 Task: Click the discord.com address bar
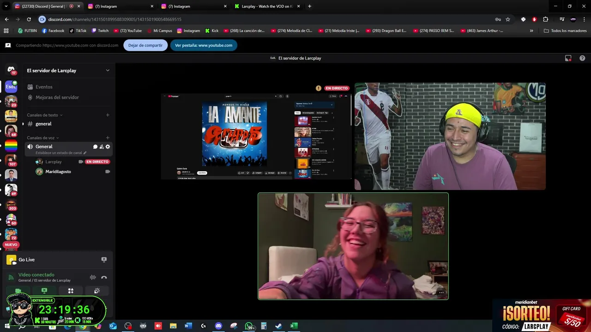pos(265,19)
